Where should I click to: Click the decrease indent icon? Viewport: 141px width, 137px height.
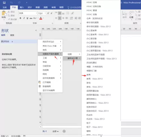[76, 18]
